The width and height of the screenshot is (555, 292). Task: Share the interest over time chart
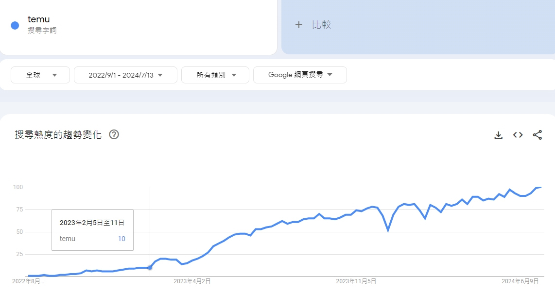538,135
